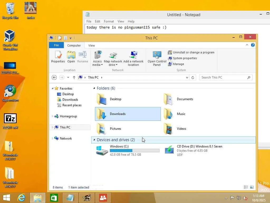Click Uninstall or change a program
The width and height of the screenshot is (270, 203).
[191, 52]
